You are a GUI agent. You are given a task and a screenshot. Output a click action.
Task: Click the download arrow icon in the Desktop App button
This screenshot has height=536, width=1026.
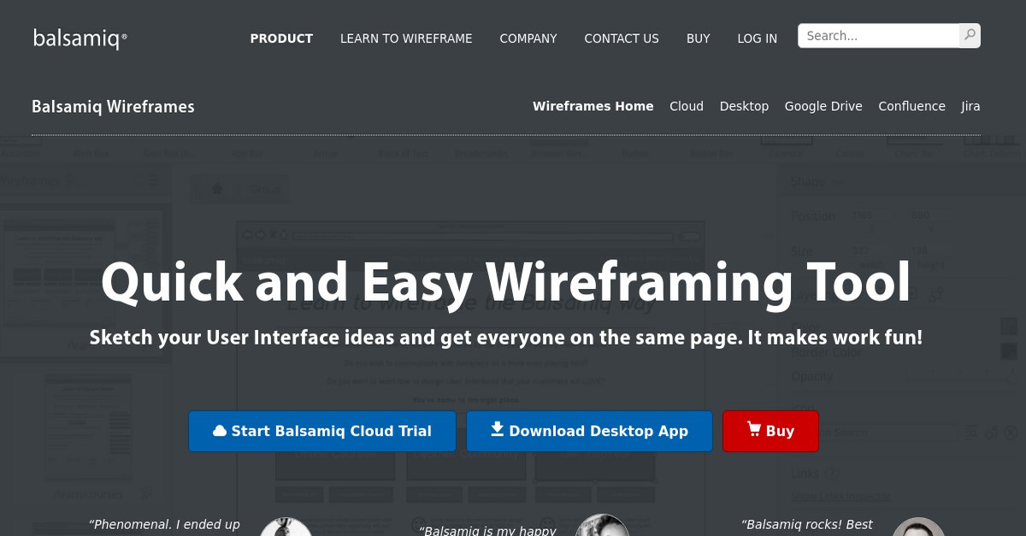click(x=497, y=429)
